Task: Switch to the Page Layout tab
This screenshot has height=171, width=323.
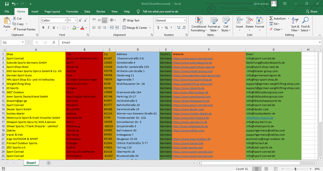Action: pyautogui.click(x=52, y=12)
